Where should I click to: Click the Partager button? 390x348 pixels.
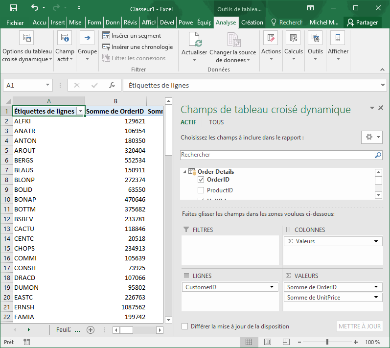363,23
